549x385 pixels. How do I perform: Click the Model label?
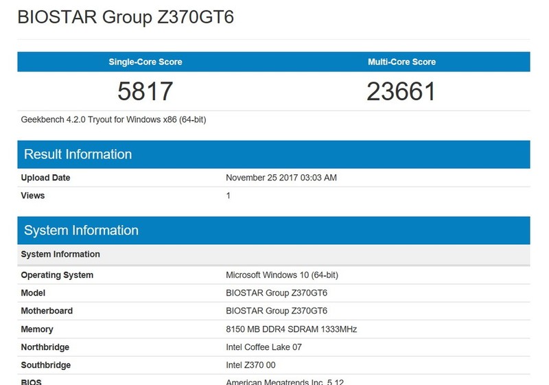[33, 293]
